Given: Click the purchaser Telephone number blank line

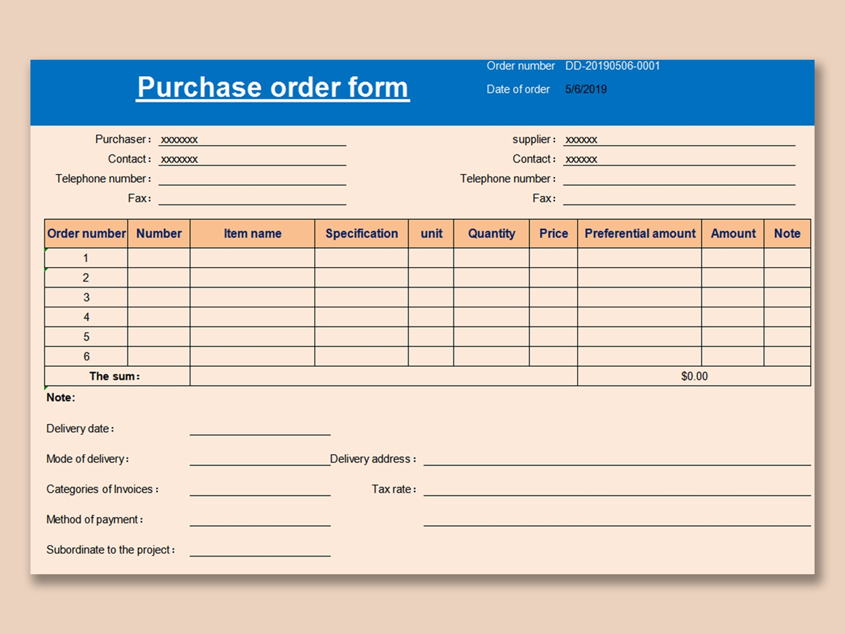Looking at the screenshot, I should point(252,179).
